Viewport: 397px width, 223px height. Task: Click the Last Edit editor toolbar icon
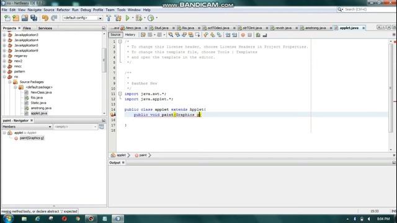pyautogui.click(x=143, y=35)
